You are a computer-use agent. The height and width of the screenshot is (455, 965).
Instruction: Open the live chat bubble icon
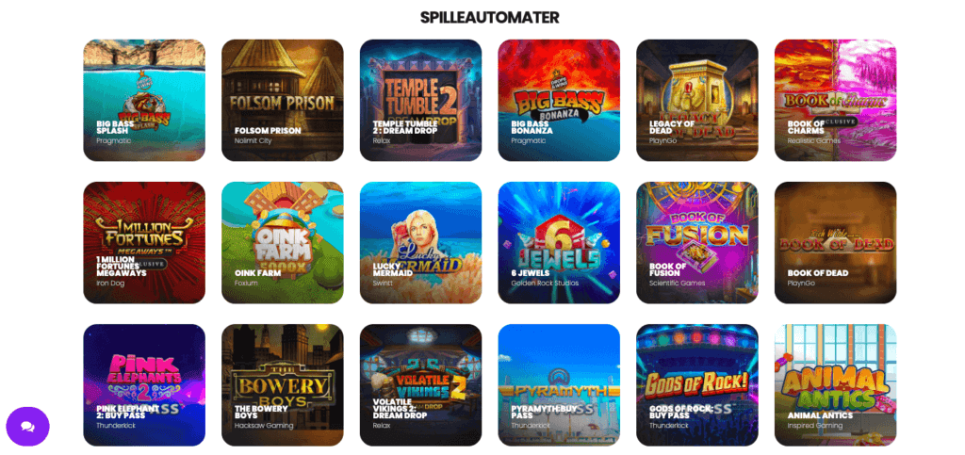(27, 426)
